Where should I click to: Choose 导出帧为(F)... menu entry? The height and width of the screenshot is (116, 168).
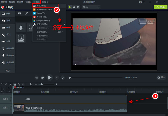click(x=49, y=32)
